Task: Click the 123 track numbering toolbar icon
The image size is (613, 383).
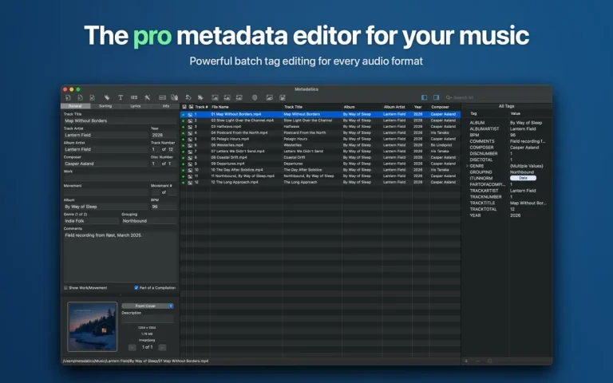Action: pos(134,97)
